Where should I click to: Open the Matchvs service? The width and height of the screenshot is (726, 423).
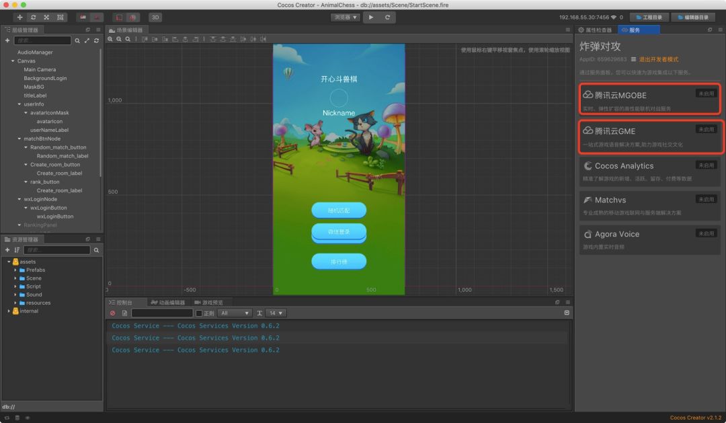[649, 206]
